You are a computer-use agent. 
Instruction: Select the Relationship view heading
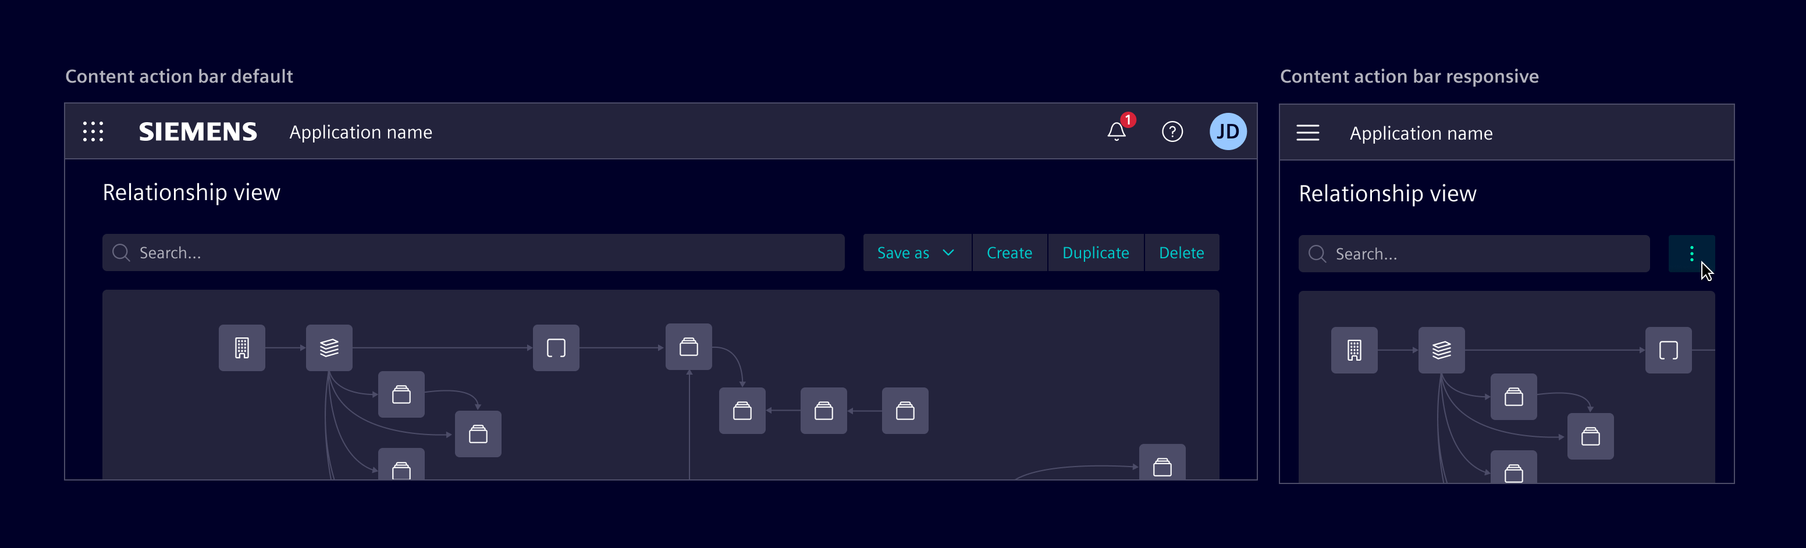[191, 192]
